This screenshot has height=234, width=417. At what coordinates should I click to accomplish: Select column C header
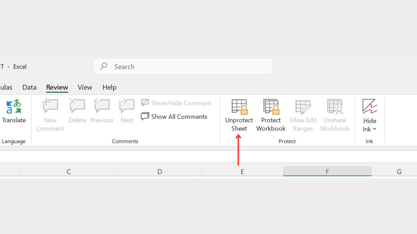click(x=68, y=172)
